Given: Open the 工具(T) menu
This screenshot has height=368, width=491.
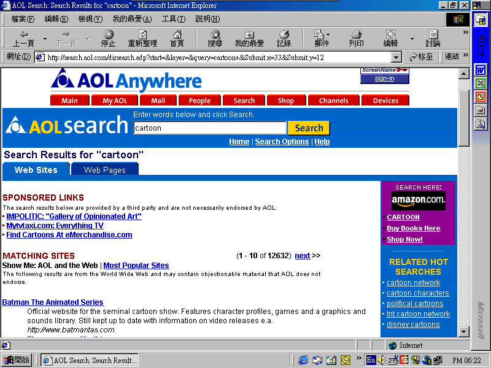Looking at the screenshot, I should (174, 19).
